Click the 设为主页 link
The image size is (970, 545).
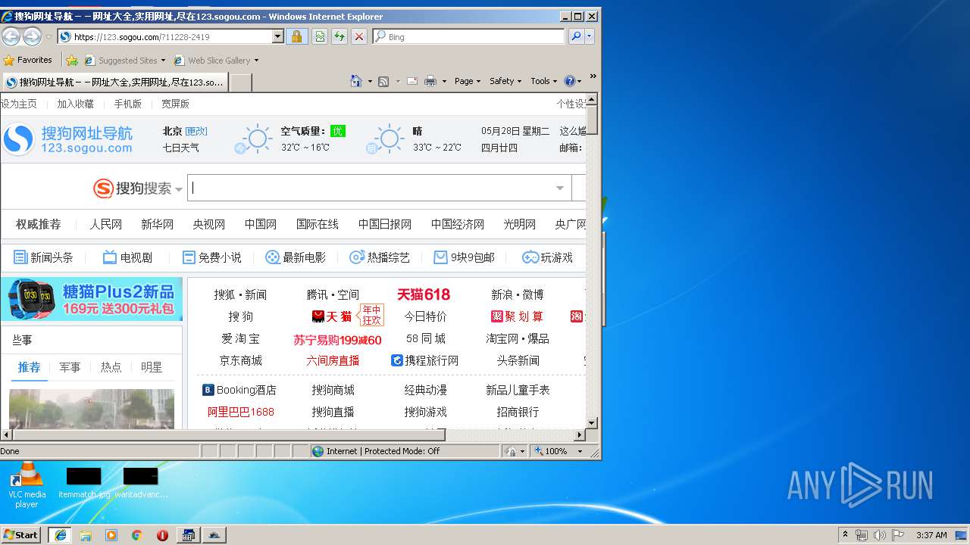19,104
